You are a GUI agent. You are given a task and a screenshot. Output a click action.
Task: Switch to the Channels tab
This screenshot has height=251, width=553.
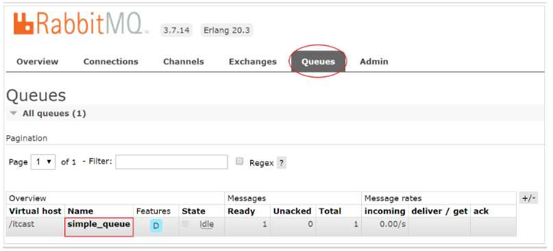pos(184,62)
